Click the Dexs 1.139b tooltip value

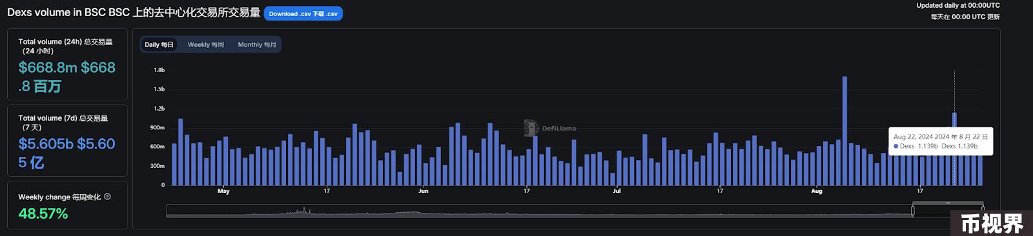[936, 146]
